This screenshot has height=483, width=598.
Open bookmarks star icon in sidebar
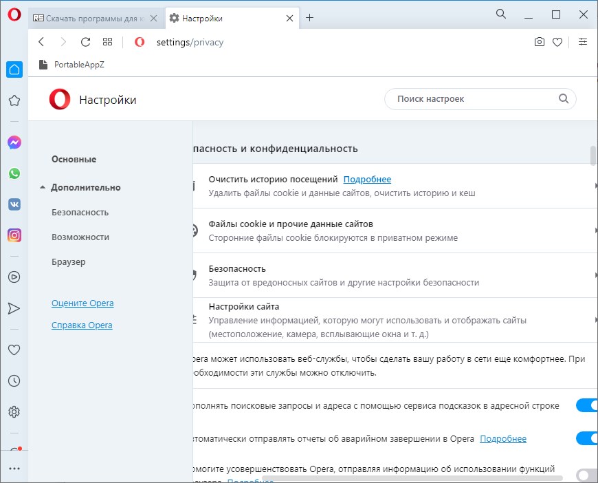click(14, 100)
